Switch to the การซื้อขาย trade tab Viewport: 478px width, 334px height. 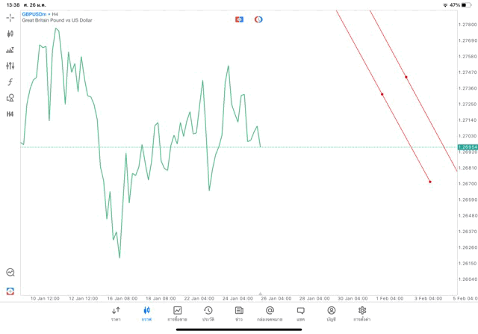click(x=177, y=313)
